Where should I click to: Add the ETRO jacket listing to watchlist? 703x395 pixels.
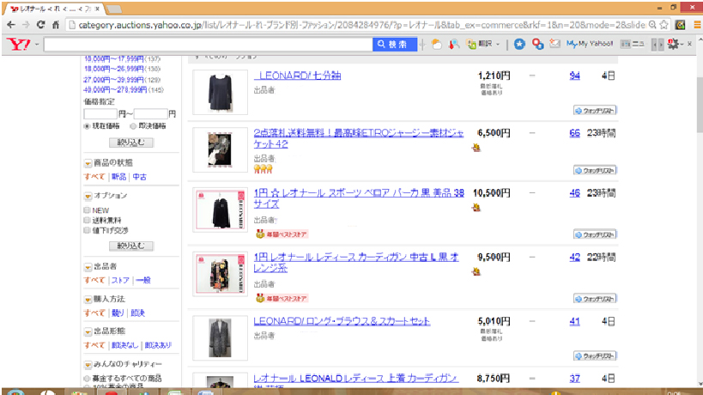pyautogui.click(x=595, y=170)
